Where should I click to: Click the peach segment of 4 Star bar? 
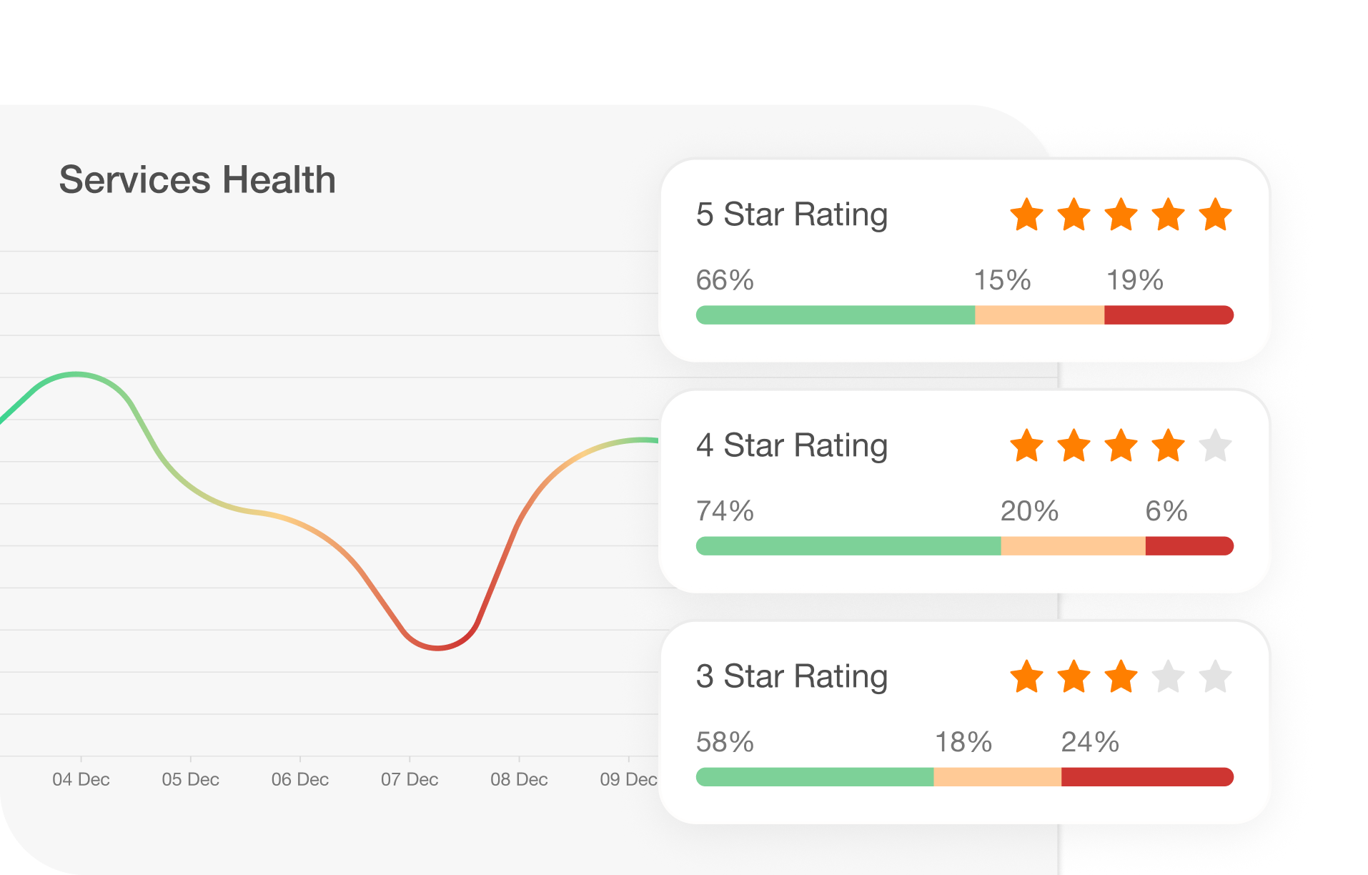1073,546
